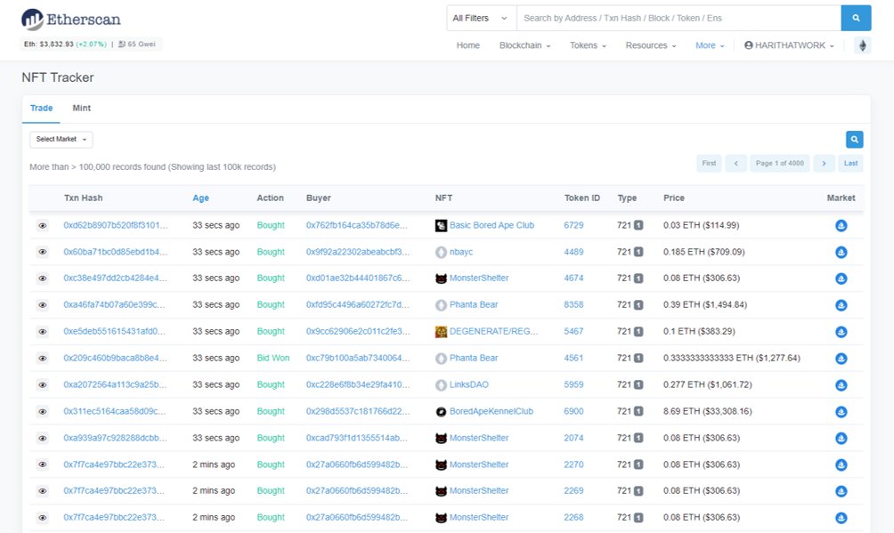Switch to the Mint tab

(82, 109)
